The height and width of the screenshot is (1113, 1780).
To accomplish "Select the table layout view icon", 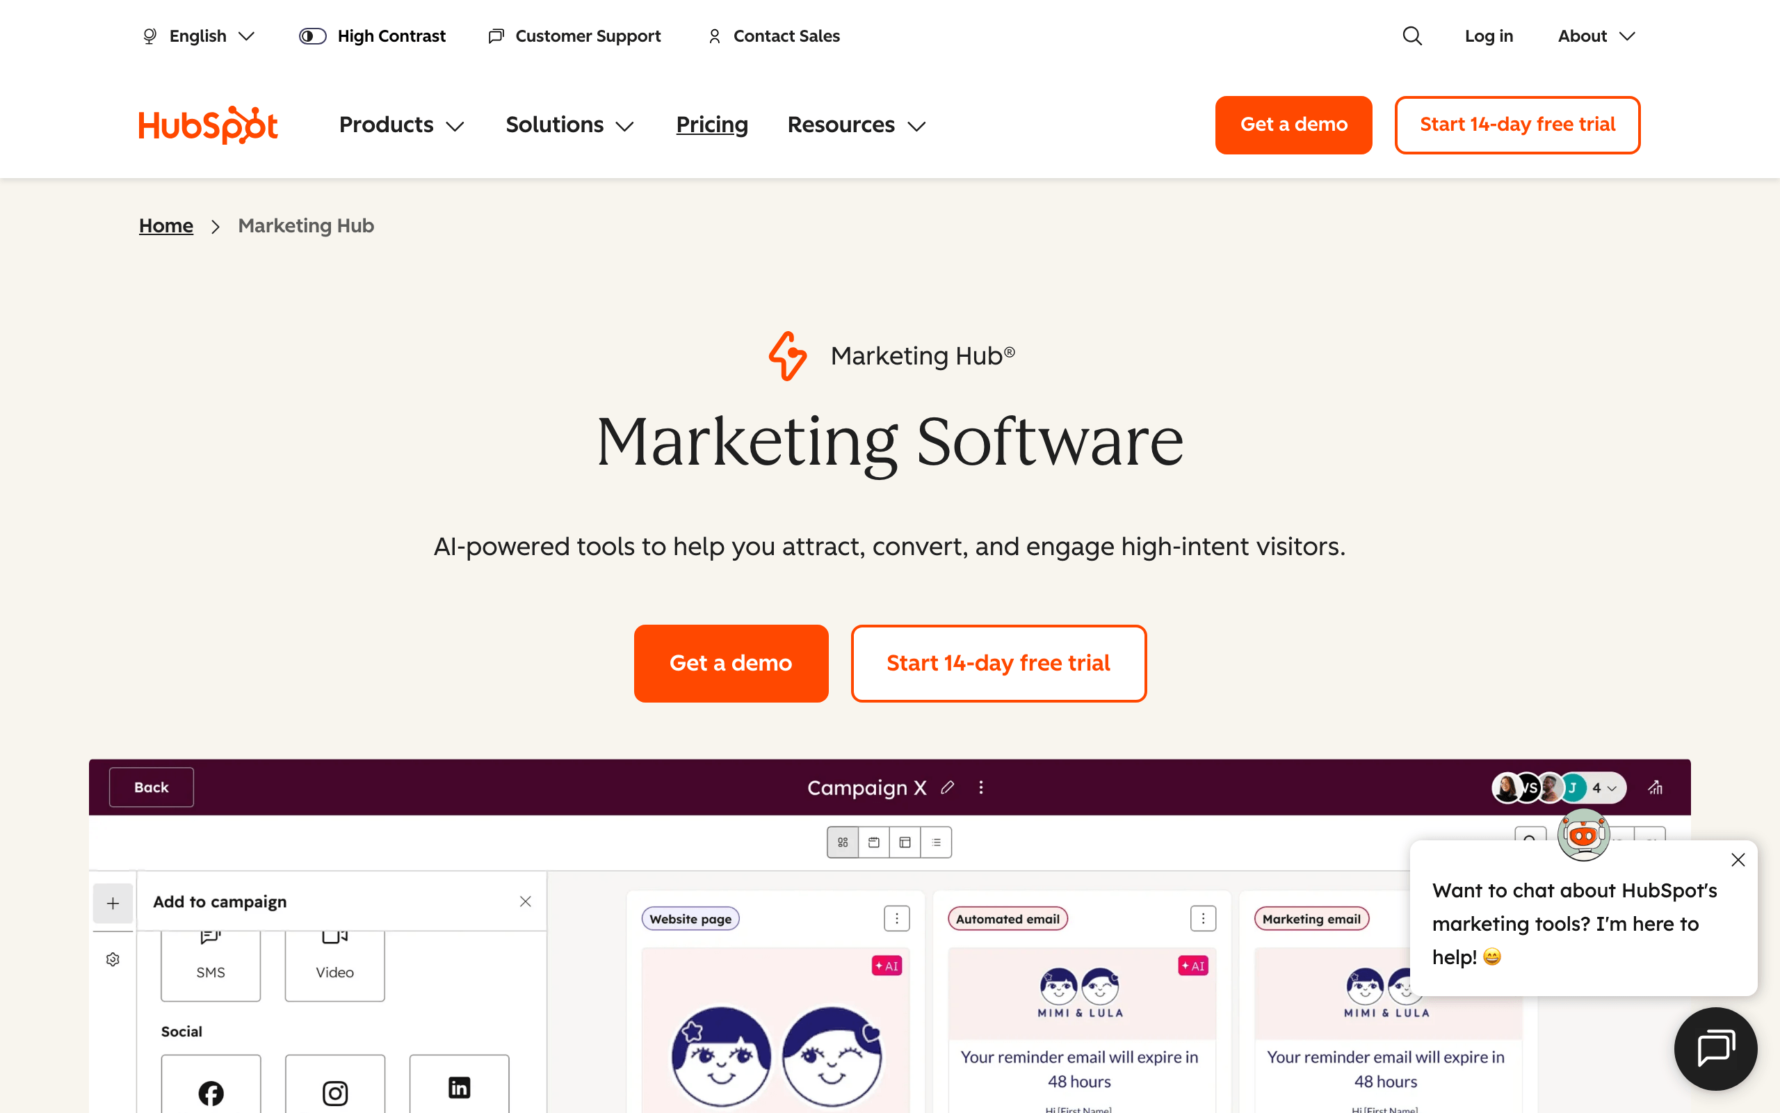I will pyautogui.click(x=905, y=842).
